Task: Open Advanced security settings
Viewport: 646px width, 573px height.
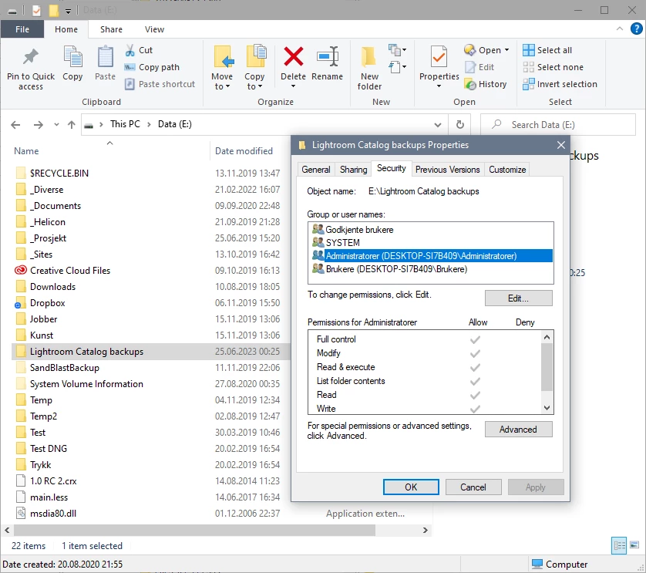Action: (x=518, y=429)
